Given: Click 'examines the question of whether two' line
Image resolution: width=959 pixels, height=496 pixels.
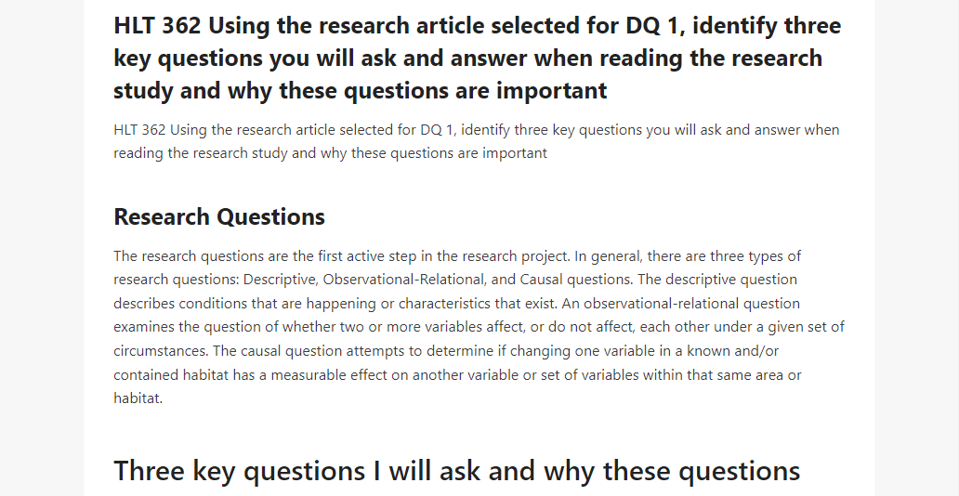Looking at the screenshot, I should tap(239, 327).
